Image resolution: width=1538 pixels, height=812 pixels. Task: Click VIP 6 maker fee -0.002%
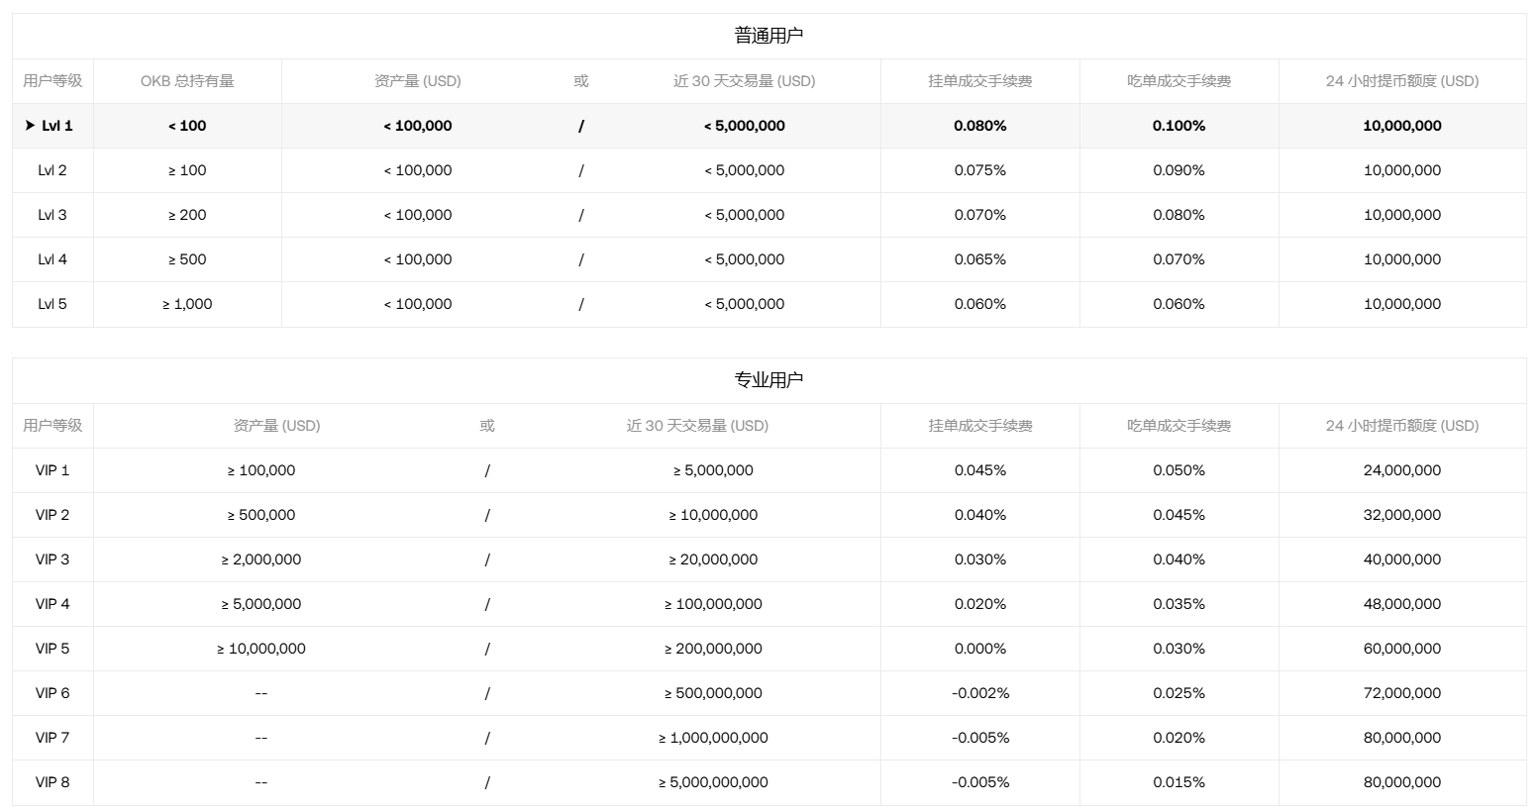click(979, 693)
